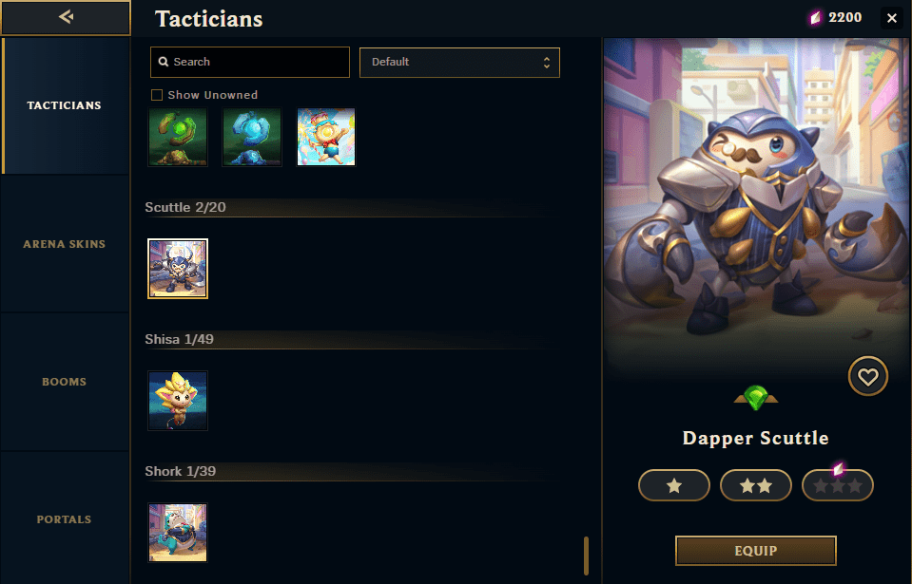Select the two-star tier
This screenshot has width=912, height=584.
coord(755,485)
